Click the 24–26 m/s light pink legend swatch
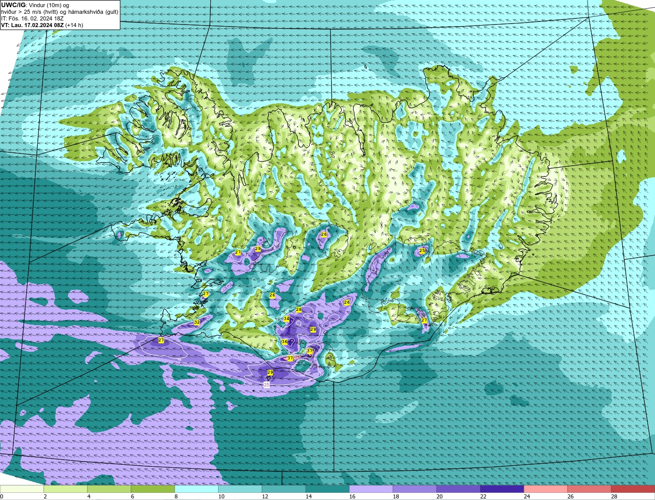This screenshot has width=655, height=500. click(x=546, y=489)
